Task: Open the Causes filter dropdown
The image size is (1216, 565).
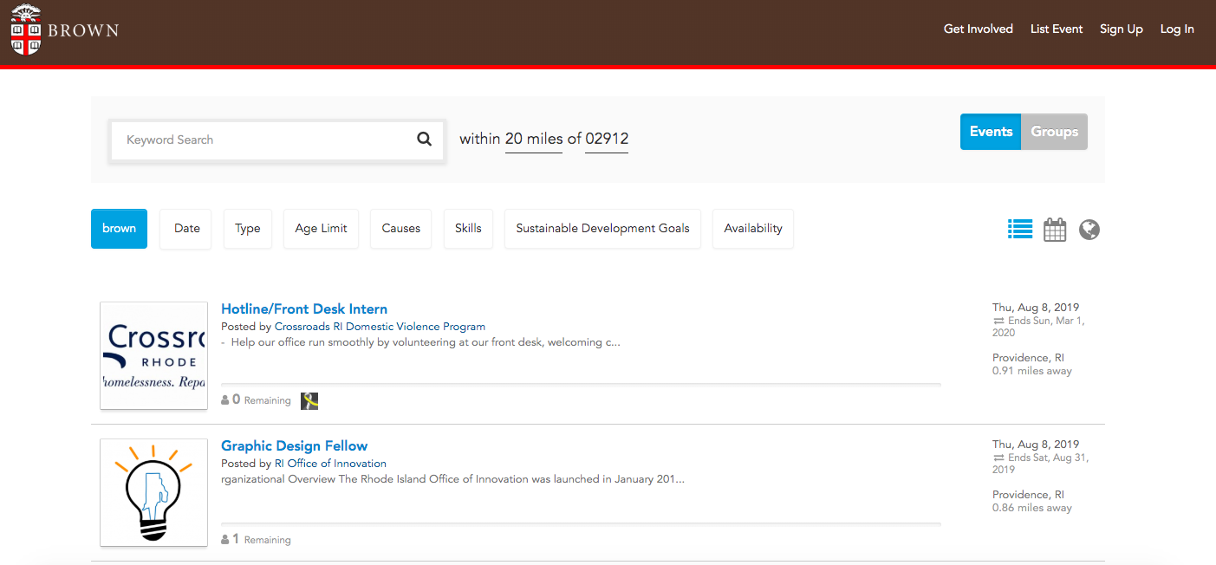Action: pyautogui.click(x=400, y=229)
